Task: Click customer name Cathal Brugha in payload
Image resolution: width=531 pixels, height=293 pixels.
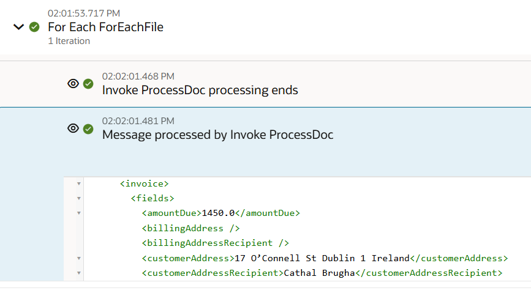Action: coord(319,273)
